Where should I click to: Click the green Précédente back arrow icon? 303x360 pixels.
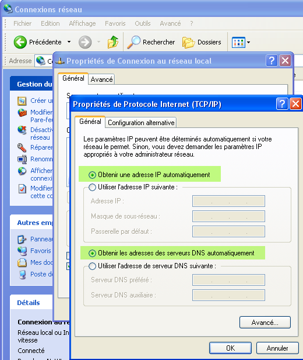tap(20, 42)
